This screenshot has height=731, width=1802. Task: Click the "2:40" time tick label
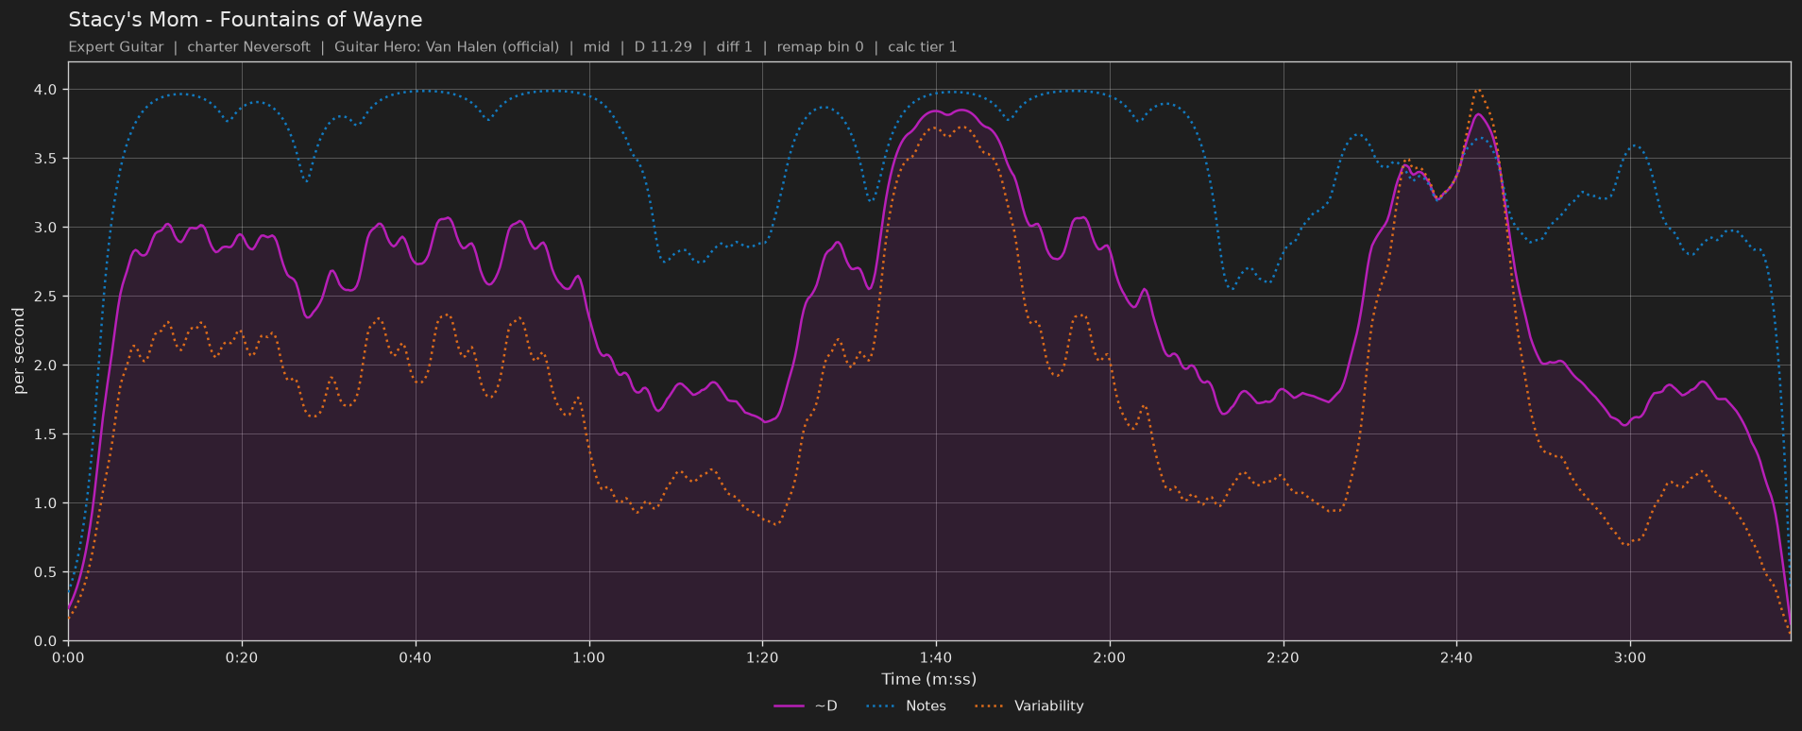pyautogui.click(x=1456, y=657)
